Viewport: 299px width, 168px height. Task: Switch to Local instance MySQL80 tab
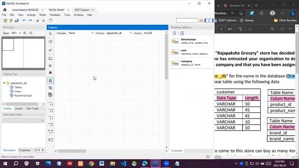pyautogui.click(x=25, y=10)
